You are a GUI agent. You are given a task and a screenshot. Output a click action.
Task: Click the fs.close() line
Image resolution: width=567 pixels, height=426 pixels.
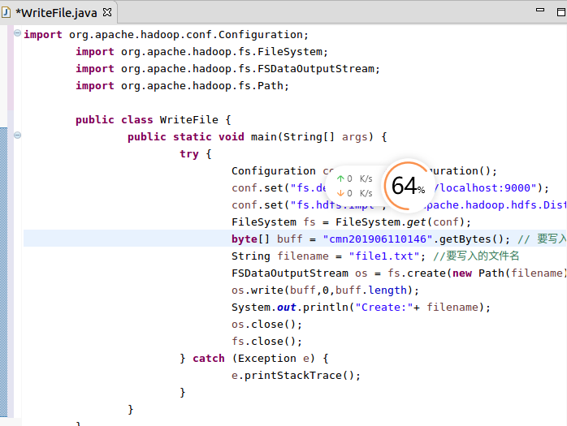pos(267,341)
